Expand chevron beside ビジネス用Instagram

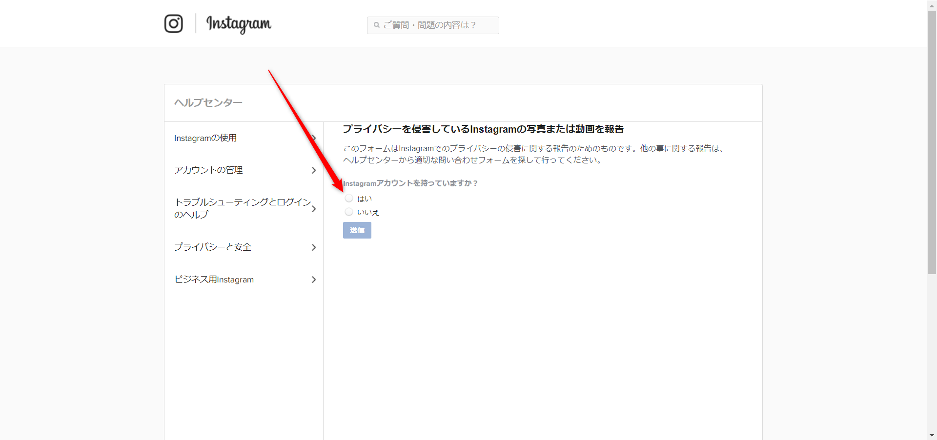point(314,280)
